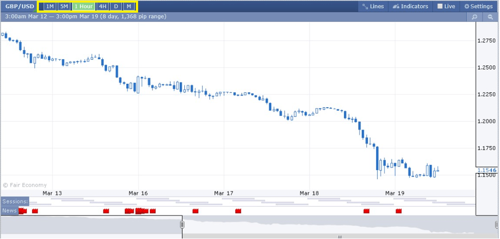This screenshot has width=500, height=239.
Task: Click the Sessions row label
Action: click(15, 201)
